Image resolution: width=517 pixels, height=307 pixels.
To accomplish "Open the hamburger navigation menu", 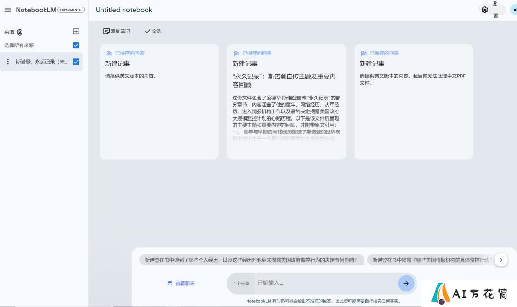I will click(8, 10).
